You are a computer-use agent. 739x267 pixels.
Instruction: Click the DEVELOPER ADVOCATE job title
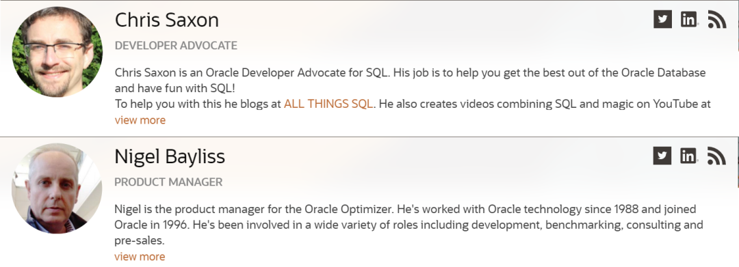pyautogui.click(x=176, y=46)
